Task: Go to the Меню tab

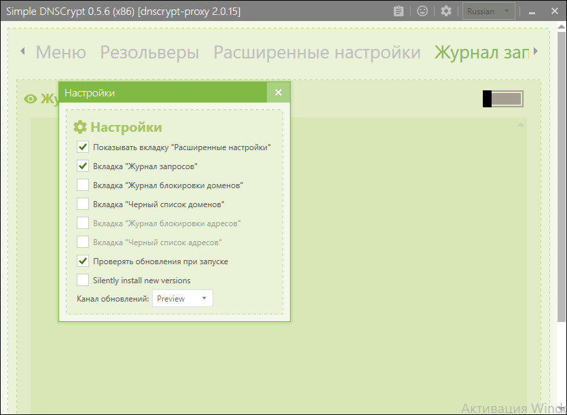Action: click(x=60, y=52)
